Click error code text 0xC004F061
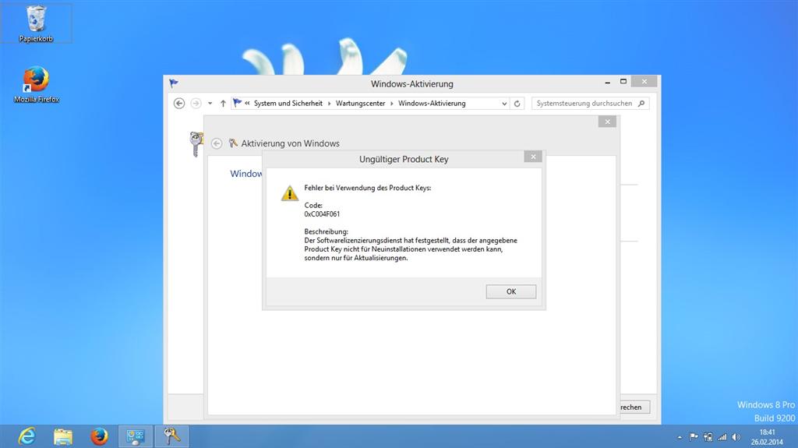798x448 pixels. tap(322, 214)
